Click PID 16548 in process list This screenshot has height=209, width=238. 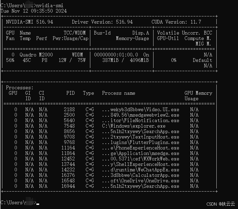pyautogui.click(x=68, y=181)
